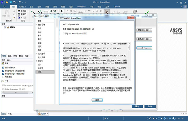Click the 设计1 document icon in structure tree
Image resolution: width=188 pixels, height=121 pixels.
pos(8,27)
